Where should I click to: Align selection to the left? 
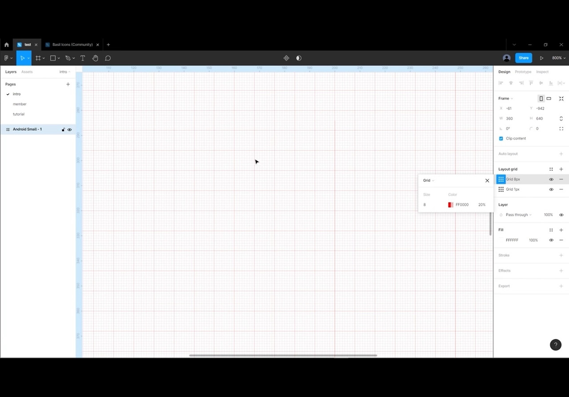click(x=501, y=83)
